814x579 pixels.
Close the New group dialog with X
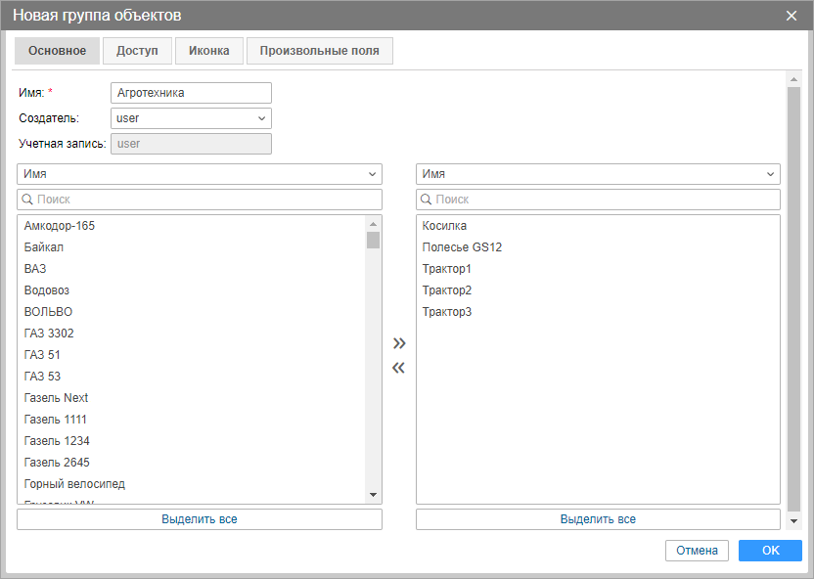(791, 16)
